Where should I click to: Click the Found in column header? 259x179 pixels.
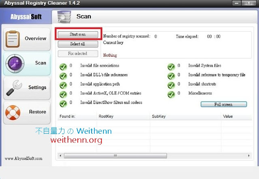77,116
